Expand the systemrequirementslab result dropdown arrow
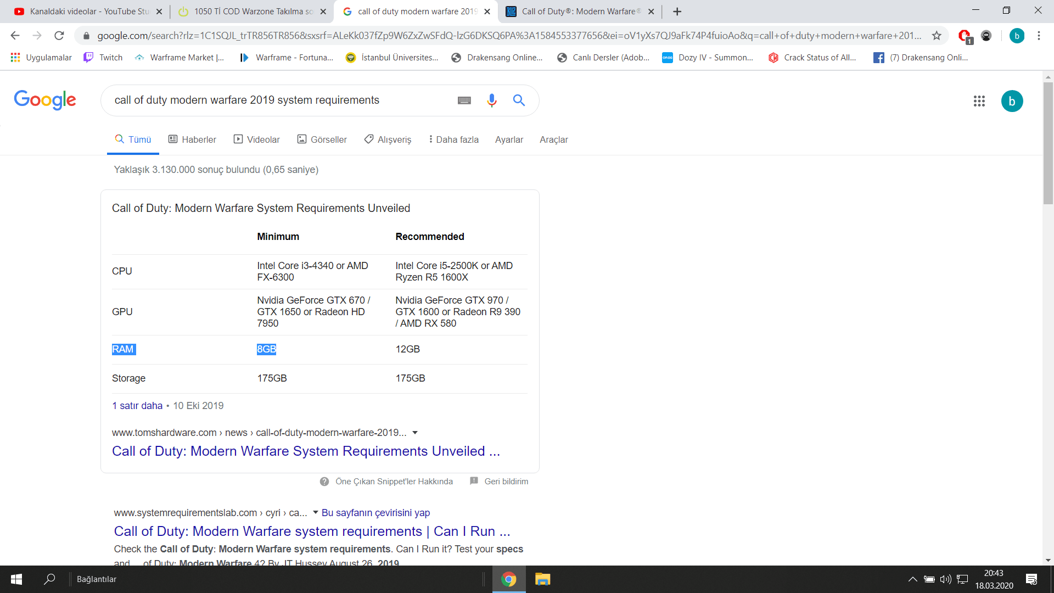1054x593 pixels. tap(315, 512)
